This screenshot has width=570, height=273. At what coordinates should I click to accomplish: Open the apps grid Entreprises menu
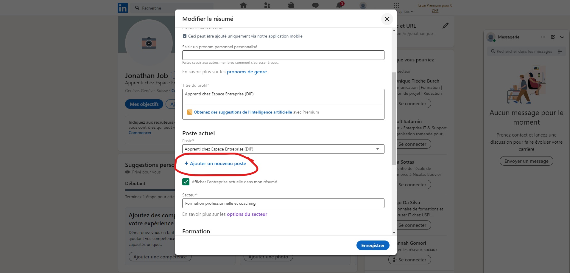pyautogui.click(x=396, y=6)
